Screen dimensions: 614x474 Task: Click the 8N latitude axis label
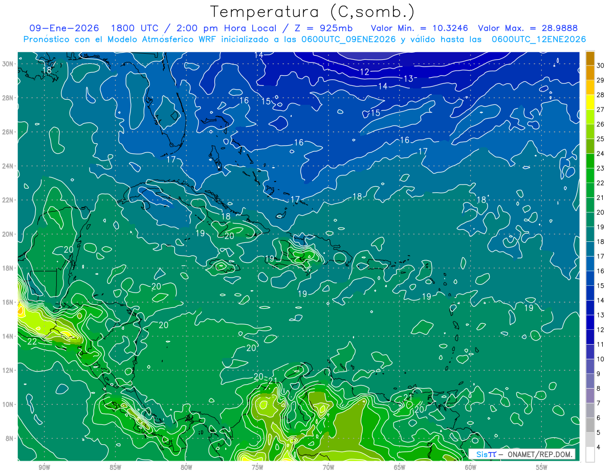tap(10, 438)
